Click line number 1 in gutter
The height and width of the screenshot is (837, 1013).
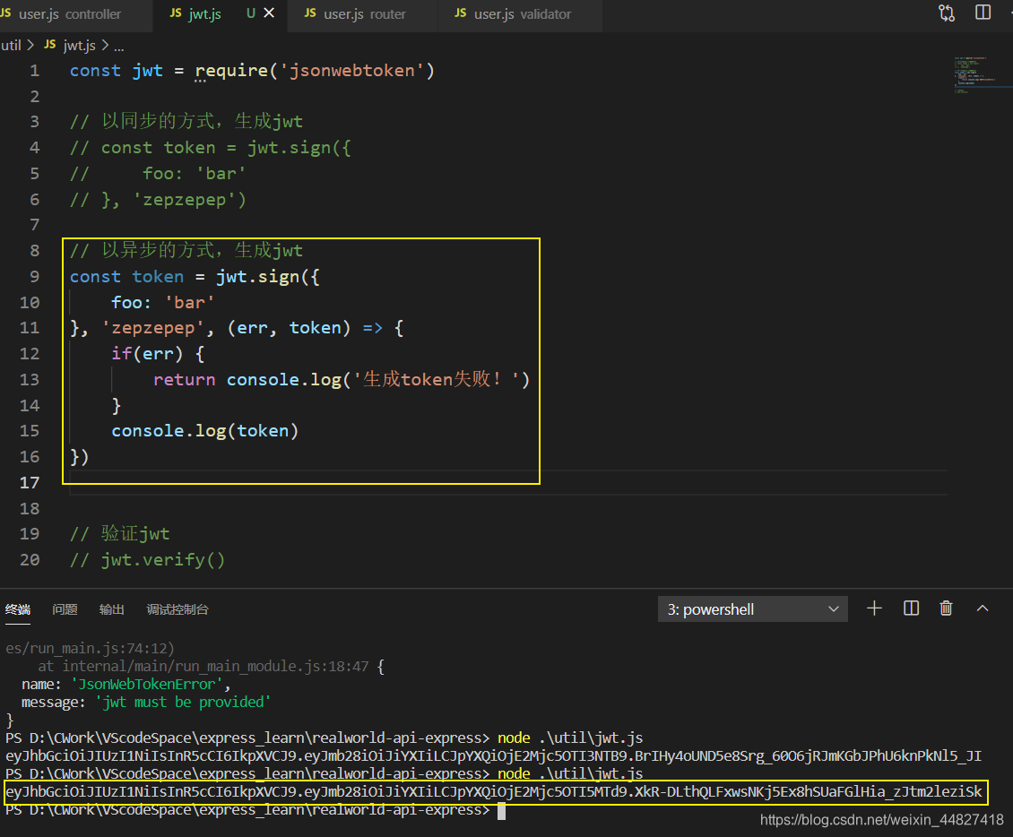click(x=35, y=71)
